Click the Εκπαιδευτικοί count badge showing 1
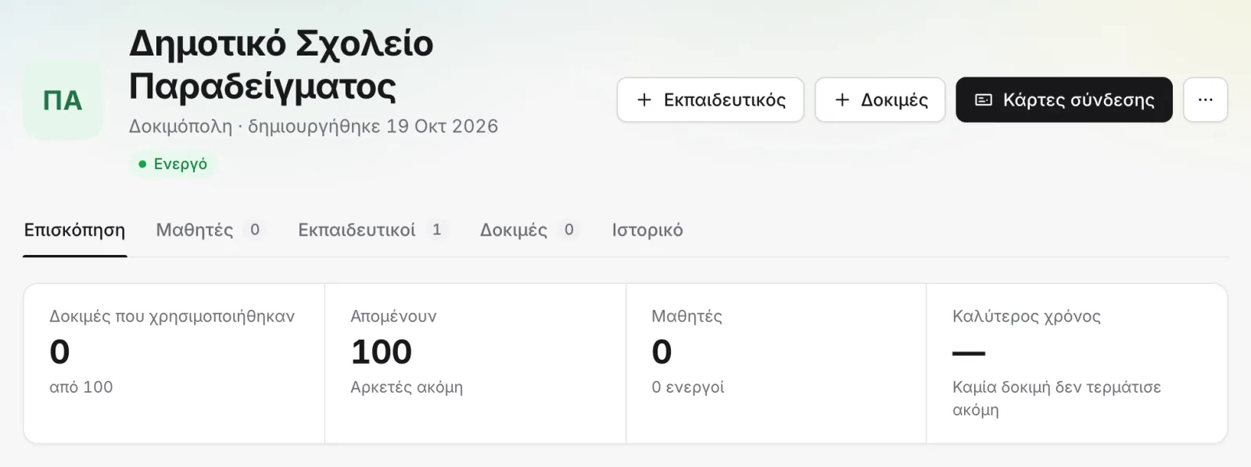This screenshot has height=467, width=1251. [437, 230]
